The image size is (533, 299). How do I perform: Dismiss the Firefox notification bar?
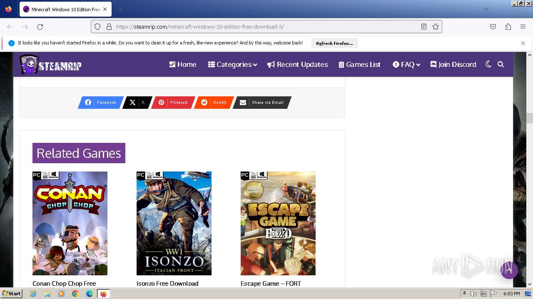[523, 43]
